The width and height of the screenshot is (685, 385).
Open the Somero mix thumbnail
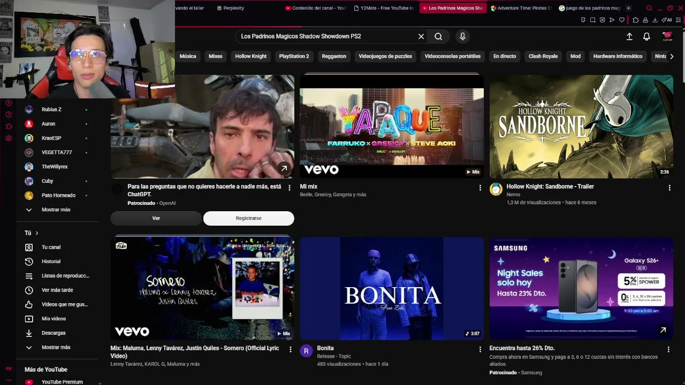coord(202,289)
